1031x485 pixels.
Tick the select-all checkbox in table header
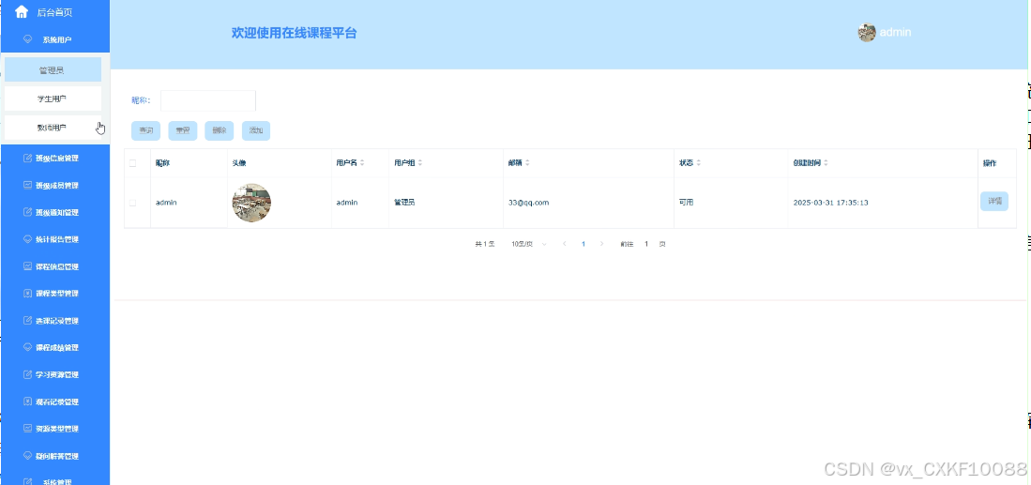132,163
